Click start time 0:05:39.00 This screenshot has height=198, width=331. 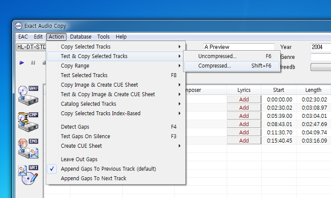click(280, 116)
